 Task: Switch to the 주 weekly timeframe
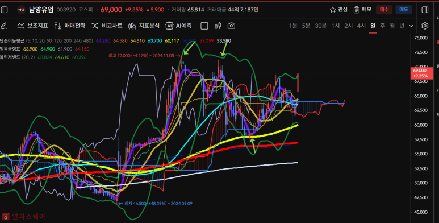(382, 26)
